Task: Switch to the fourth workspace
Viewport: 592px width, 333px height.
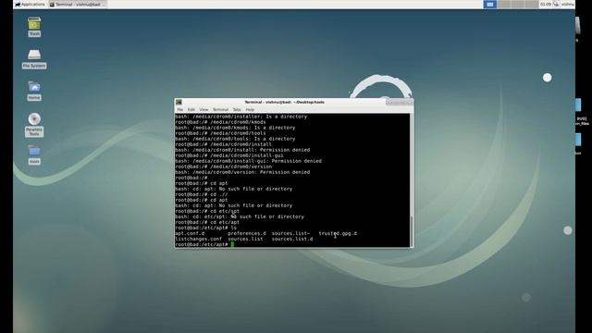Action: tap(532, 4)
